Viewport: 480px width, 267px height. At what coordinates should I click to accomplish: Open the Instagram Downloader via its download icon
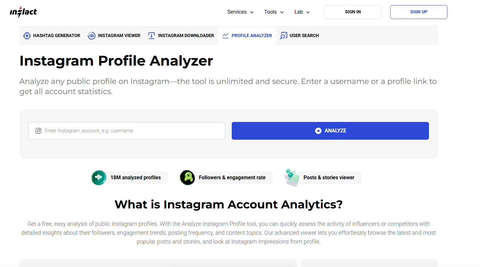click(151, 35)
